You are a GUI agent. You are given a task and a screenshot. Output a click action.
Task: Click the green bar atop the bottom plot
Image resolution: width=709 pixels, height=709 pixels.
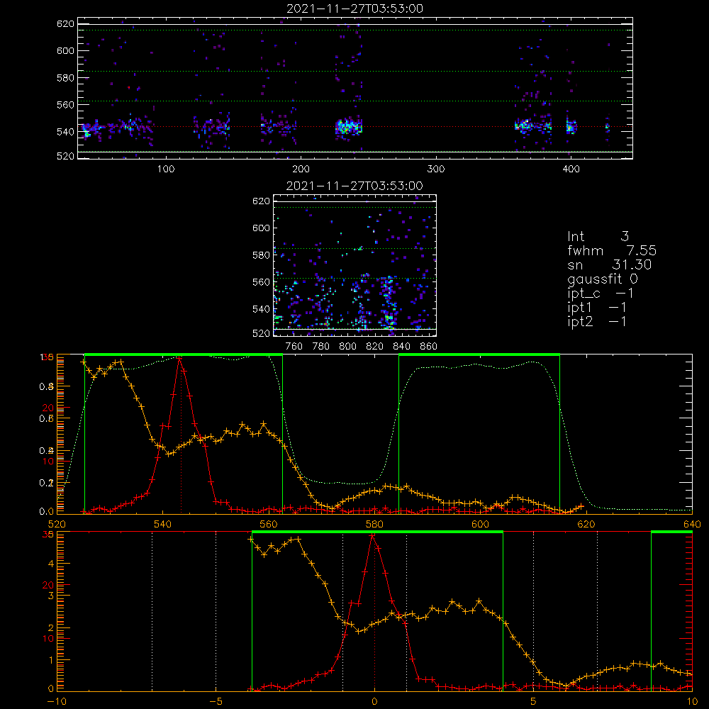pos(378,532)
